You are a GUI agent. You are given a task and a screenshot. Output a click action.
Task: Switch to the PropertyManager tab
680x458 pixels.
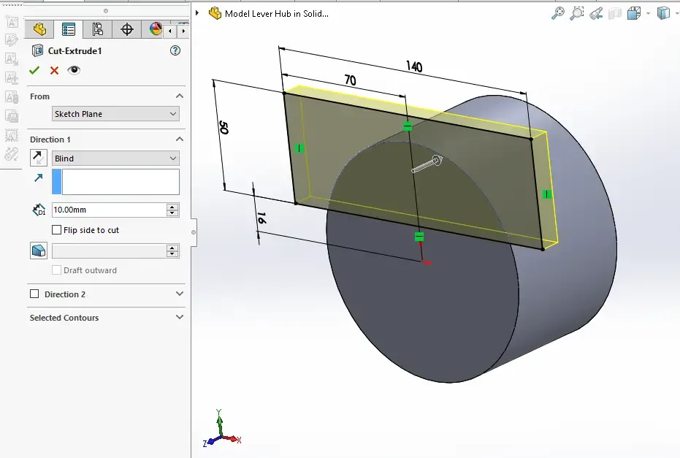[x=69, y=29]
